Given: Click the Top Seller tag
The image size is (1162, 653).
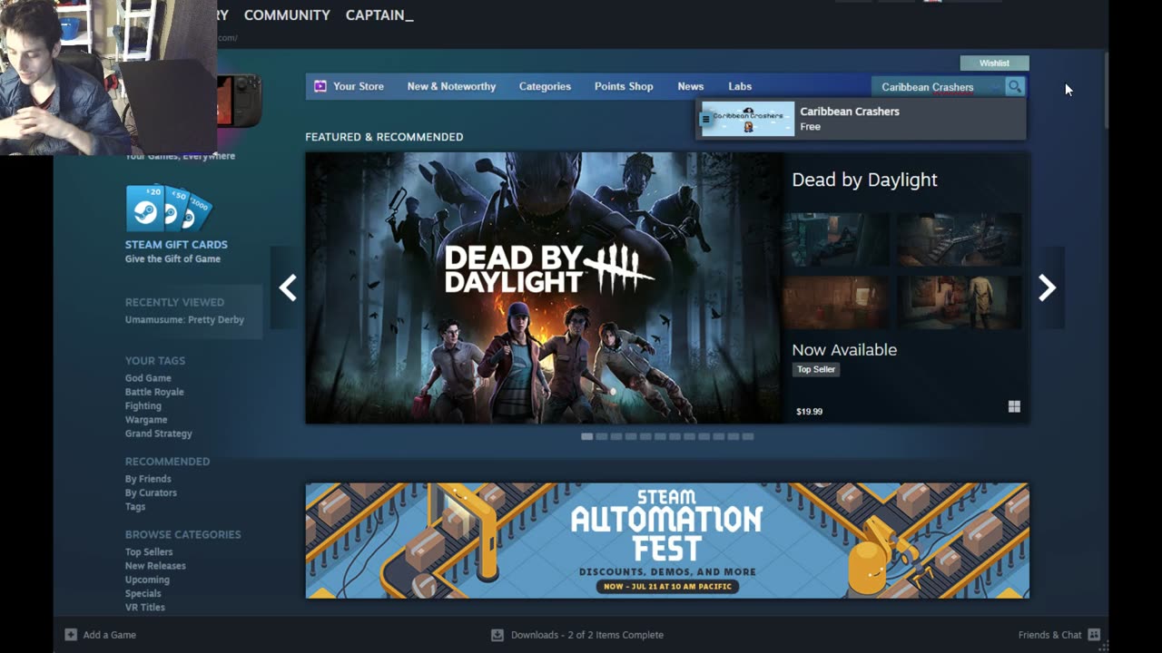Looking at the screenshot, I should 816,369.
